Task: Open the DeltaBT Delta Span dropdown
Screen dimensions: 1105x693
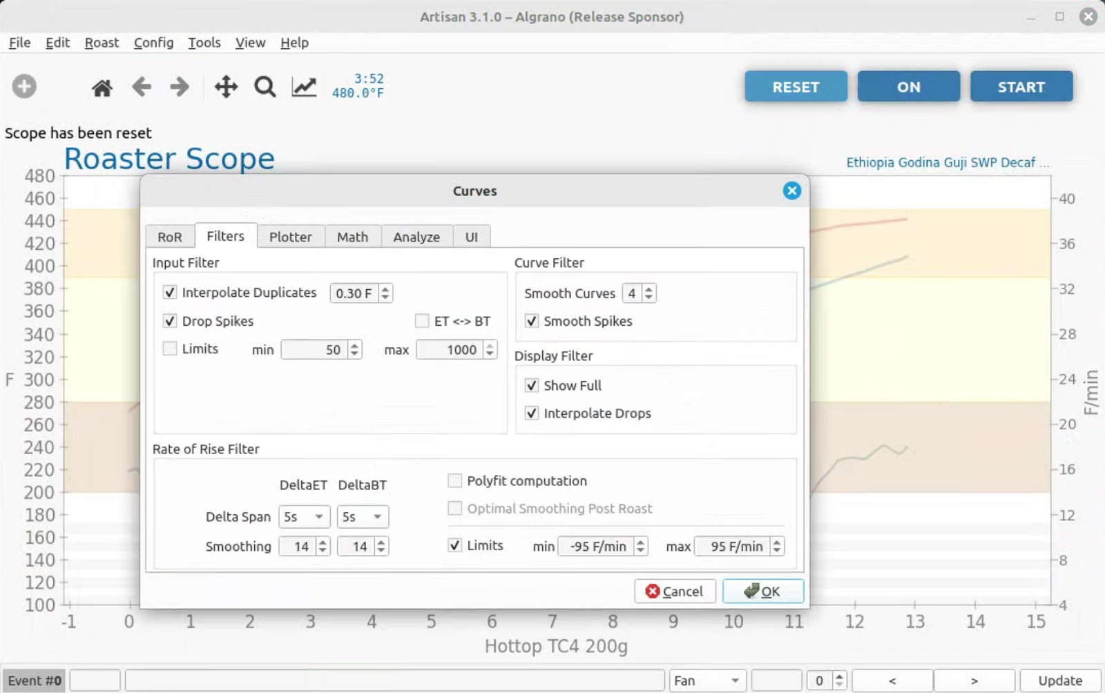Action: click(363, 517)
